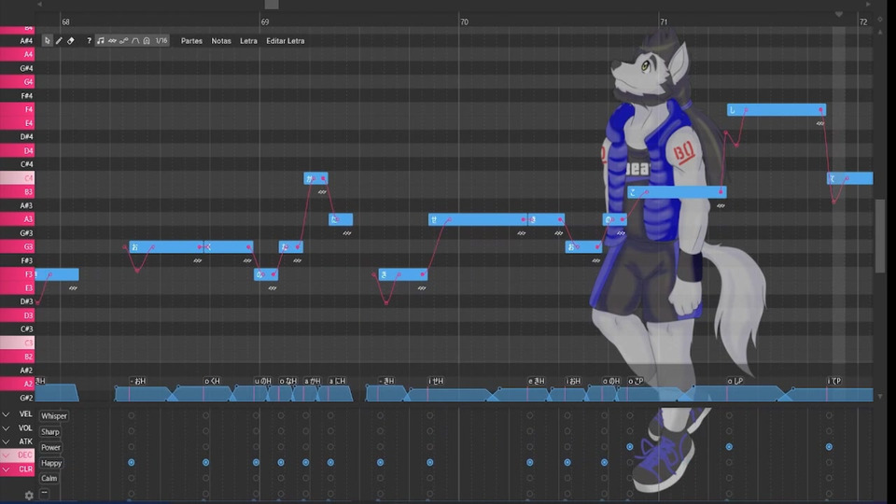Click the scroll-up arrow at right edge
The height and width of the screenshot is (504, 896).
pyautogui.click(x=880, y=32)
